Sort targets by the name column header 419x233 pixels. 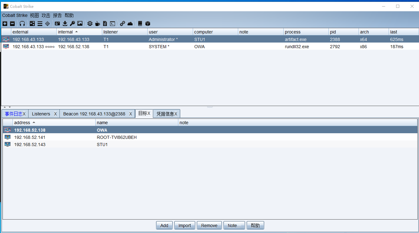(x=137, y=123)
